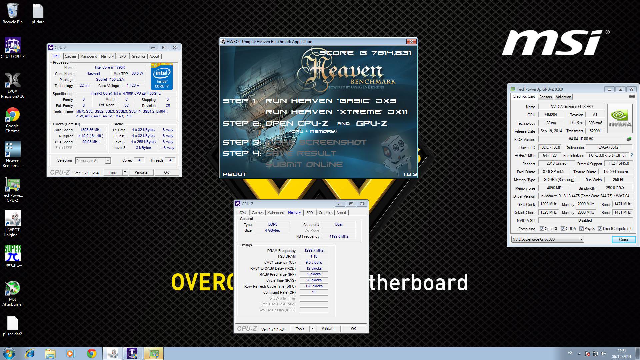640x360 pixels.
Task: Open Windows Media Player taskbar icon
Action: click(x=70, y=353)
